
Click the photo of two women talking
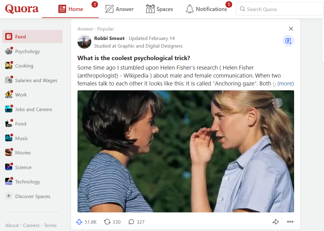(185, 151)
